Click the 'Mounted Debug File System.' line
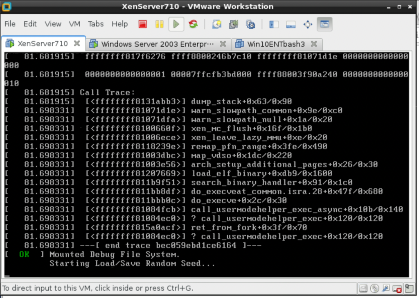This screenshot has width=419, height=298. pyautogui.click(x=115, y=255)
